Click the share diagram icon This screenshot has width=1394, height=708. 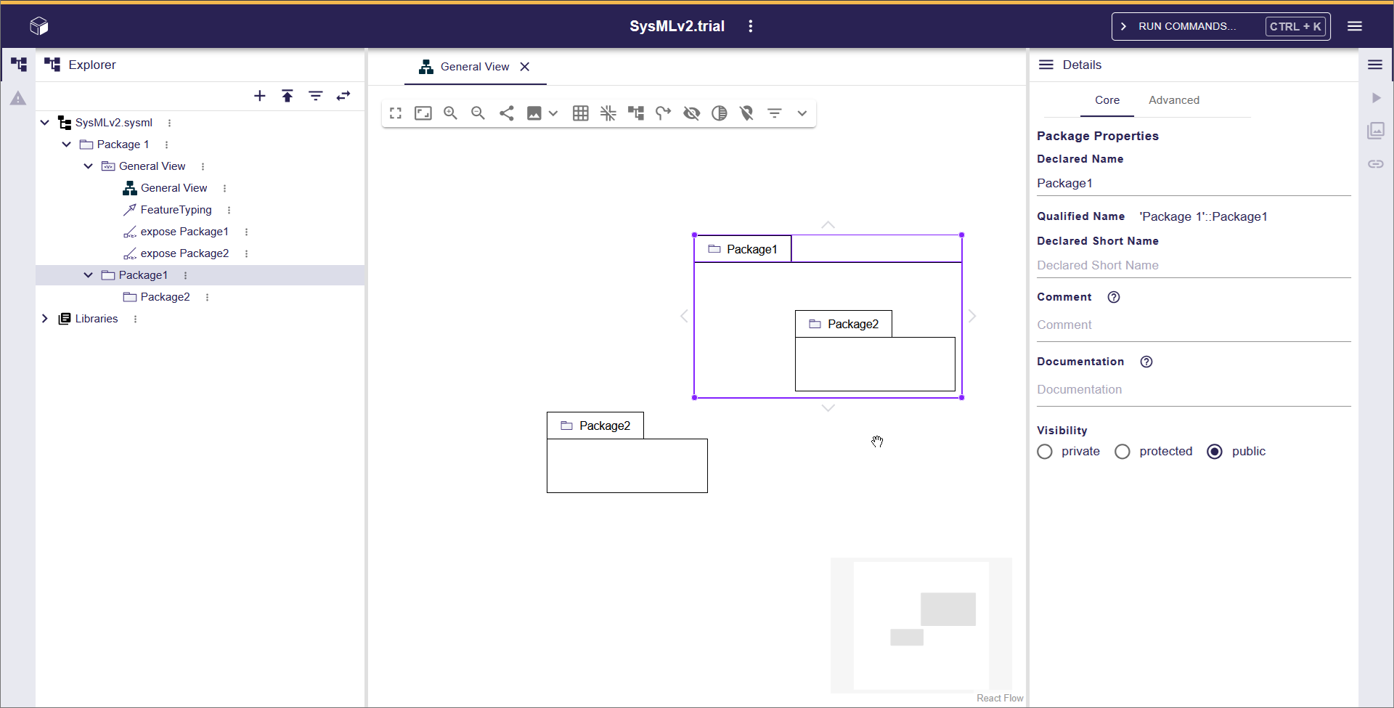tap(507, 113)
